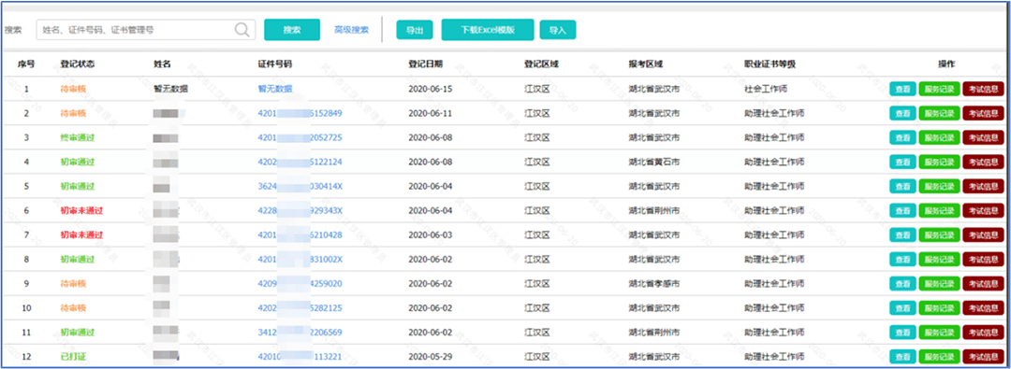Viewport: 1011px width, 369px height.
Task: Click ID link ending 929343X
Action: (300, 210)
